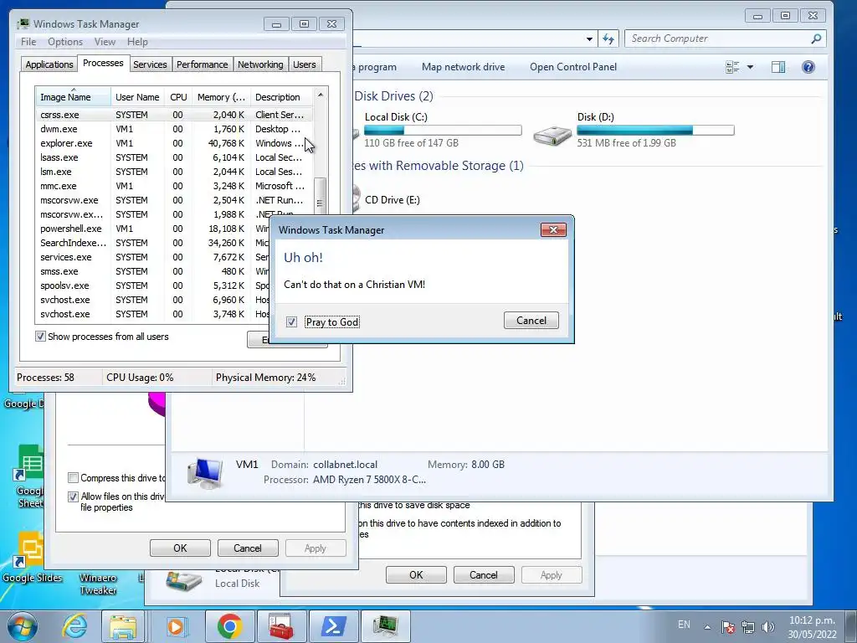Click Disk (D:) capacity bar
This screenshot has height=643, width=857.
pos(655,130)
